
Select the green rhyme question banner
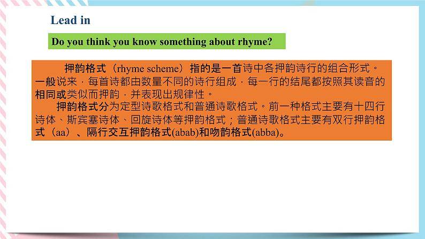[166, 41]
